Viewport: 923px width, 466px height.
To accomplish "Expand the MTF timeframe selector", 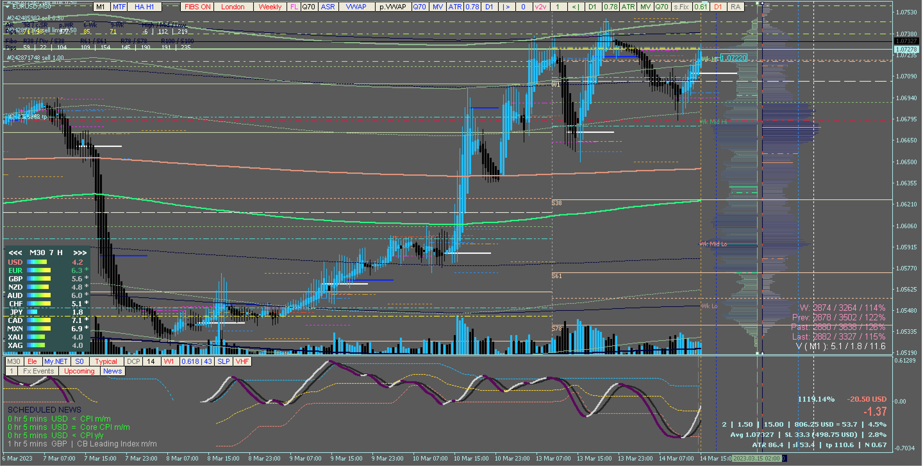I will (119, 7).
